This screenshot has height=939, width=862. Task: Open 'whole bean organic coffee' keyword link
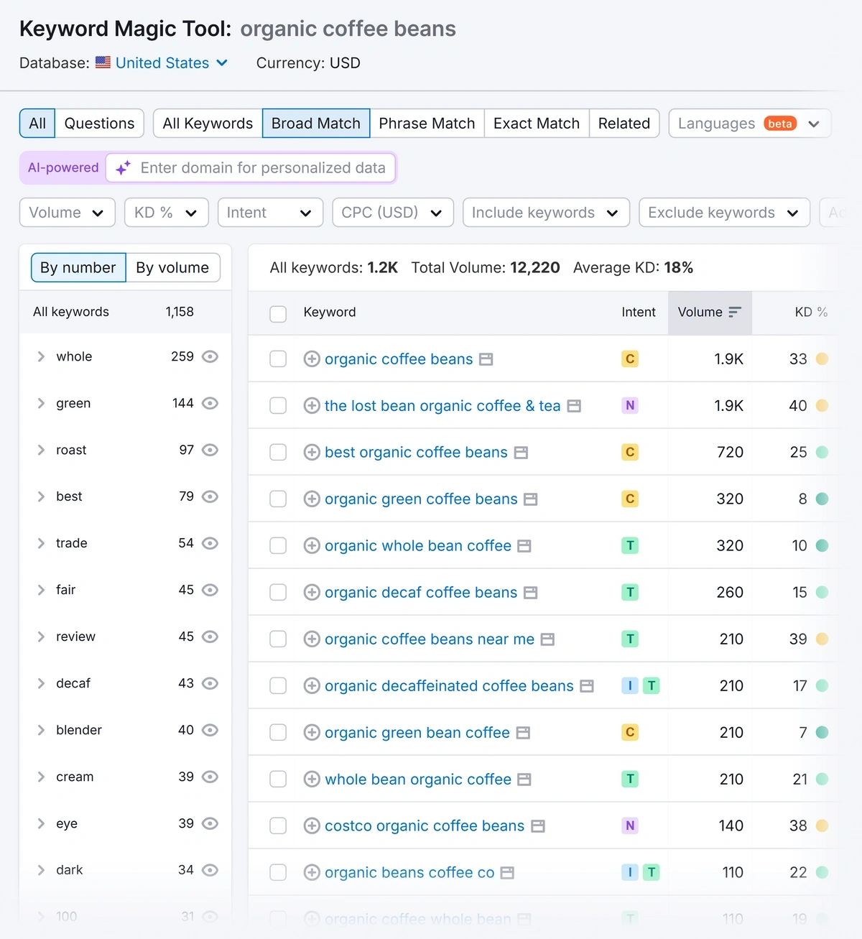tap(418, 780)
